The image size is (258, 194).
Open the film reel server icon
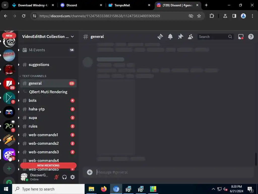(x=9, y=154)
